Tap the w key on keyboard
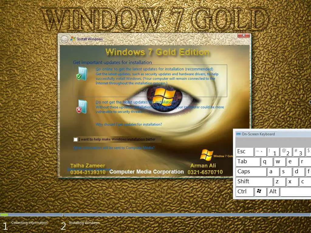 coord(280,162)
